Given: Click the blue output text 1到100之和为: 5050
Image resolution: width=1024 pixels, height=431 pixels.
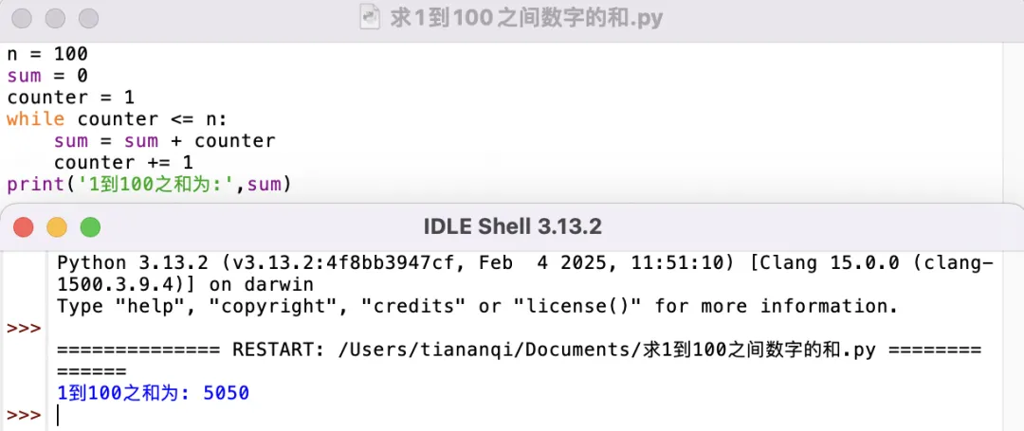Looking at the screenshot, I should coord(154,393).
